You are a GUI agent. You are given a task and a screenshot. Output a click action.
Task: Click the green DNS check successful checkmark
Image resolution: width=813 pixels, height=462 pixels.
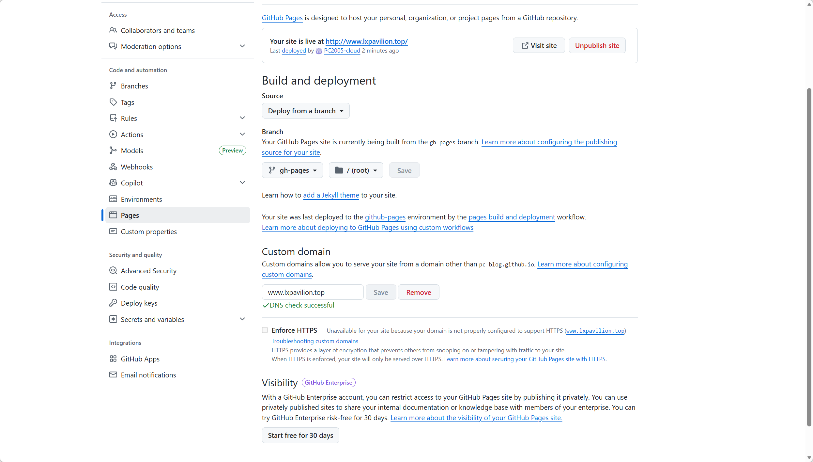pyautogui.click(x=266, y=305)
